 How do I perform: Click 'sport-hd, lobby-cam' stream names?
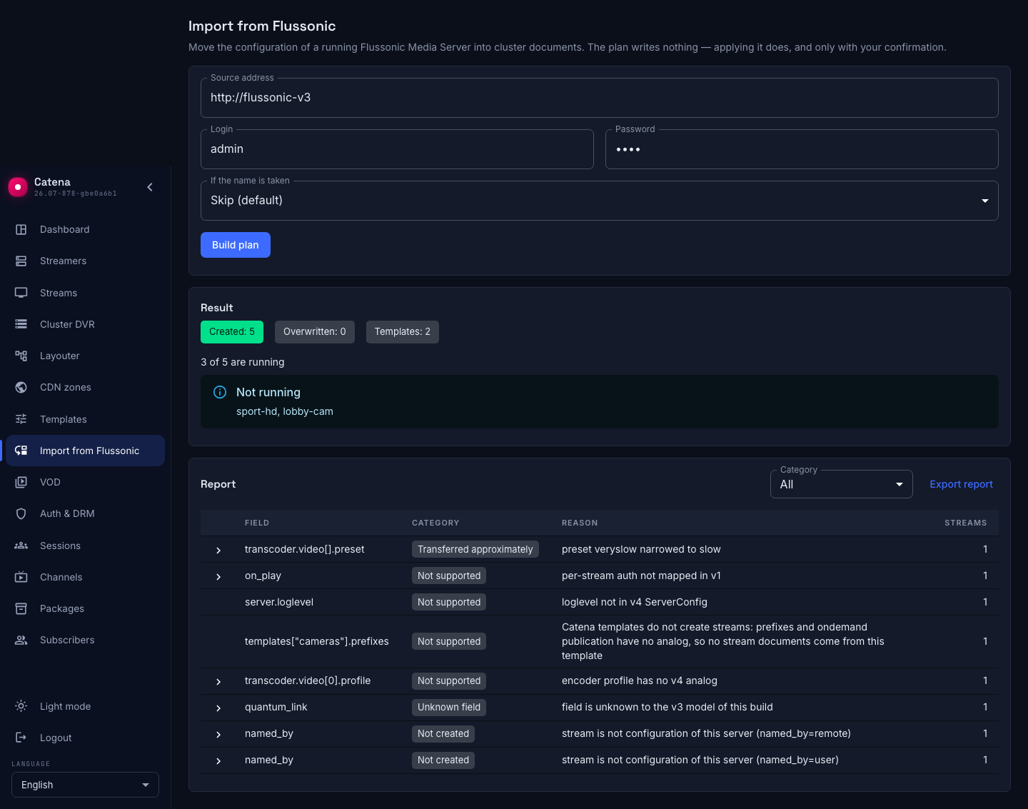[285, 411]
